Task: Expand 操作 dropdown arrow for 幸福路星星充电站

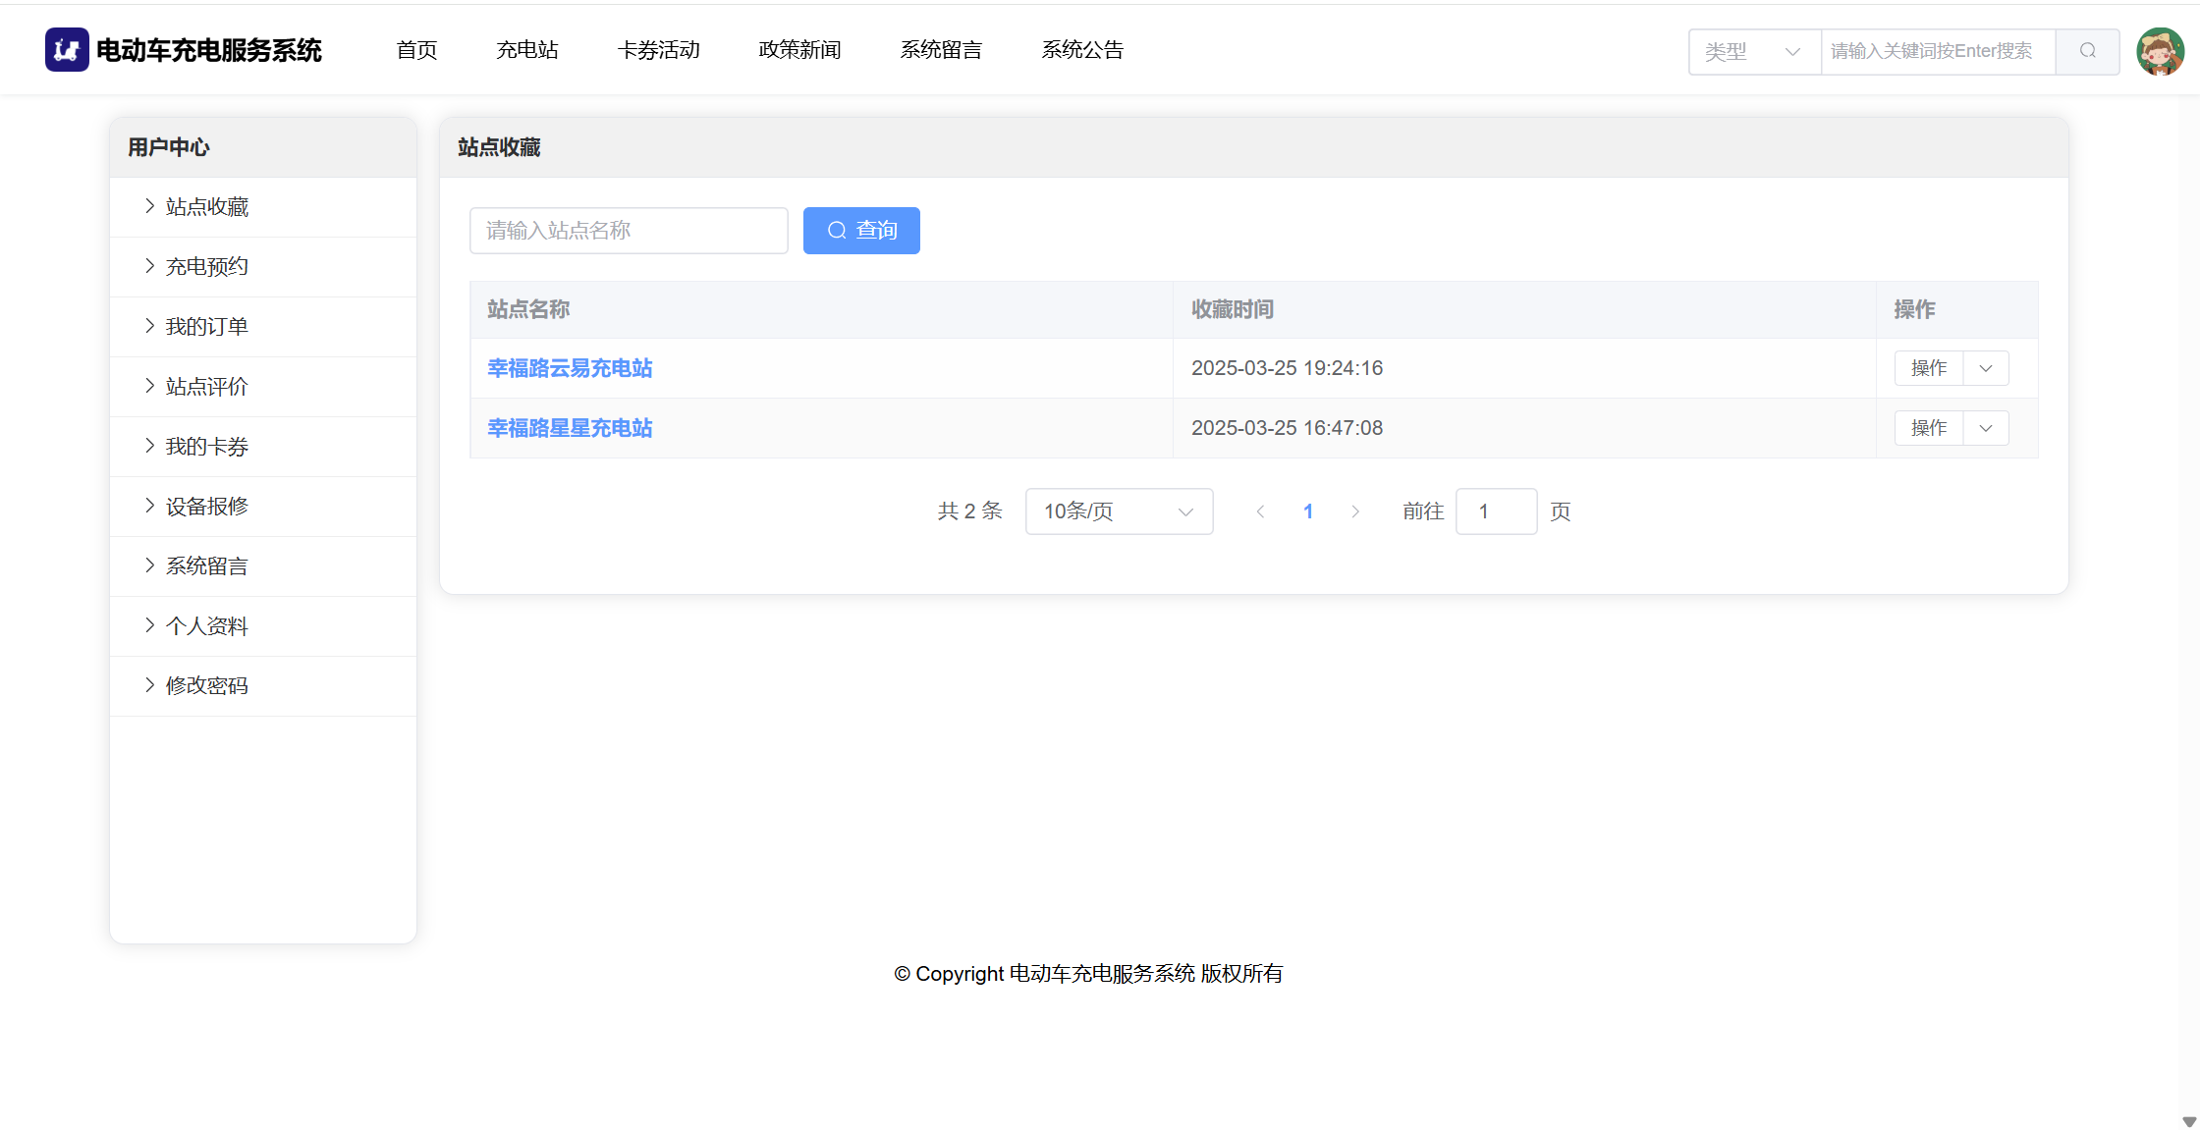Action: [1986, 428]
